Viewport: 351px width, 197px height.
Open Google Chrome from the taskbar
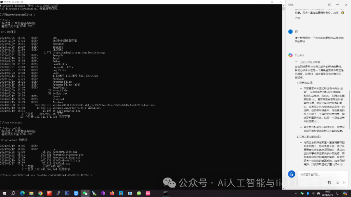pyautogui.click(x=40, y=193)
